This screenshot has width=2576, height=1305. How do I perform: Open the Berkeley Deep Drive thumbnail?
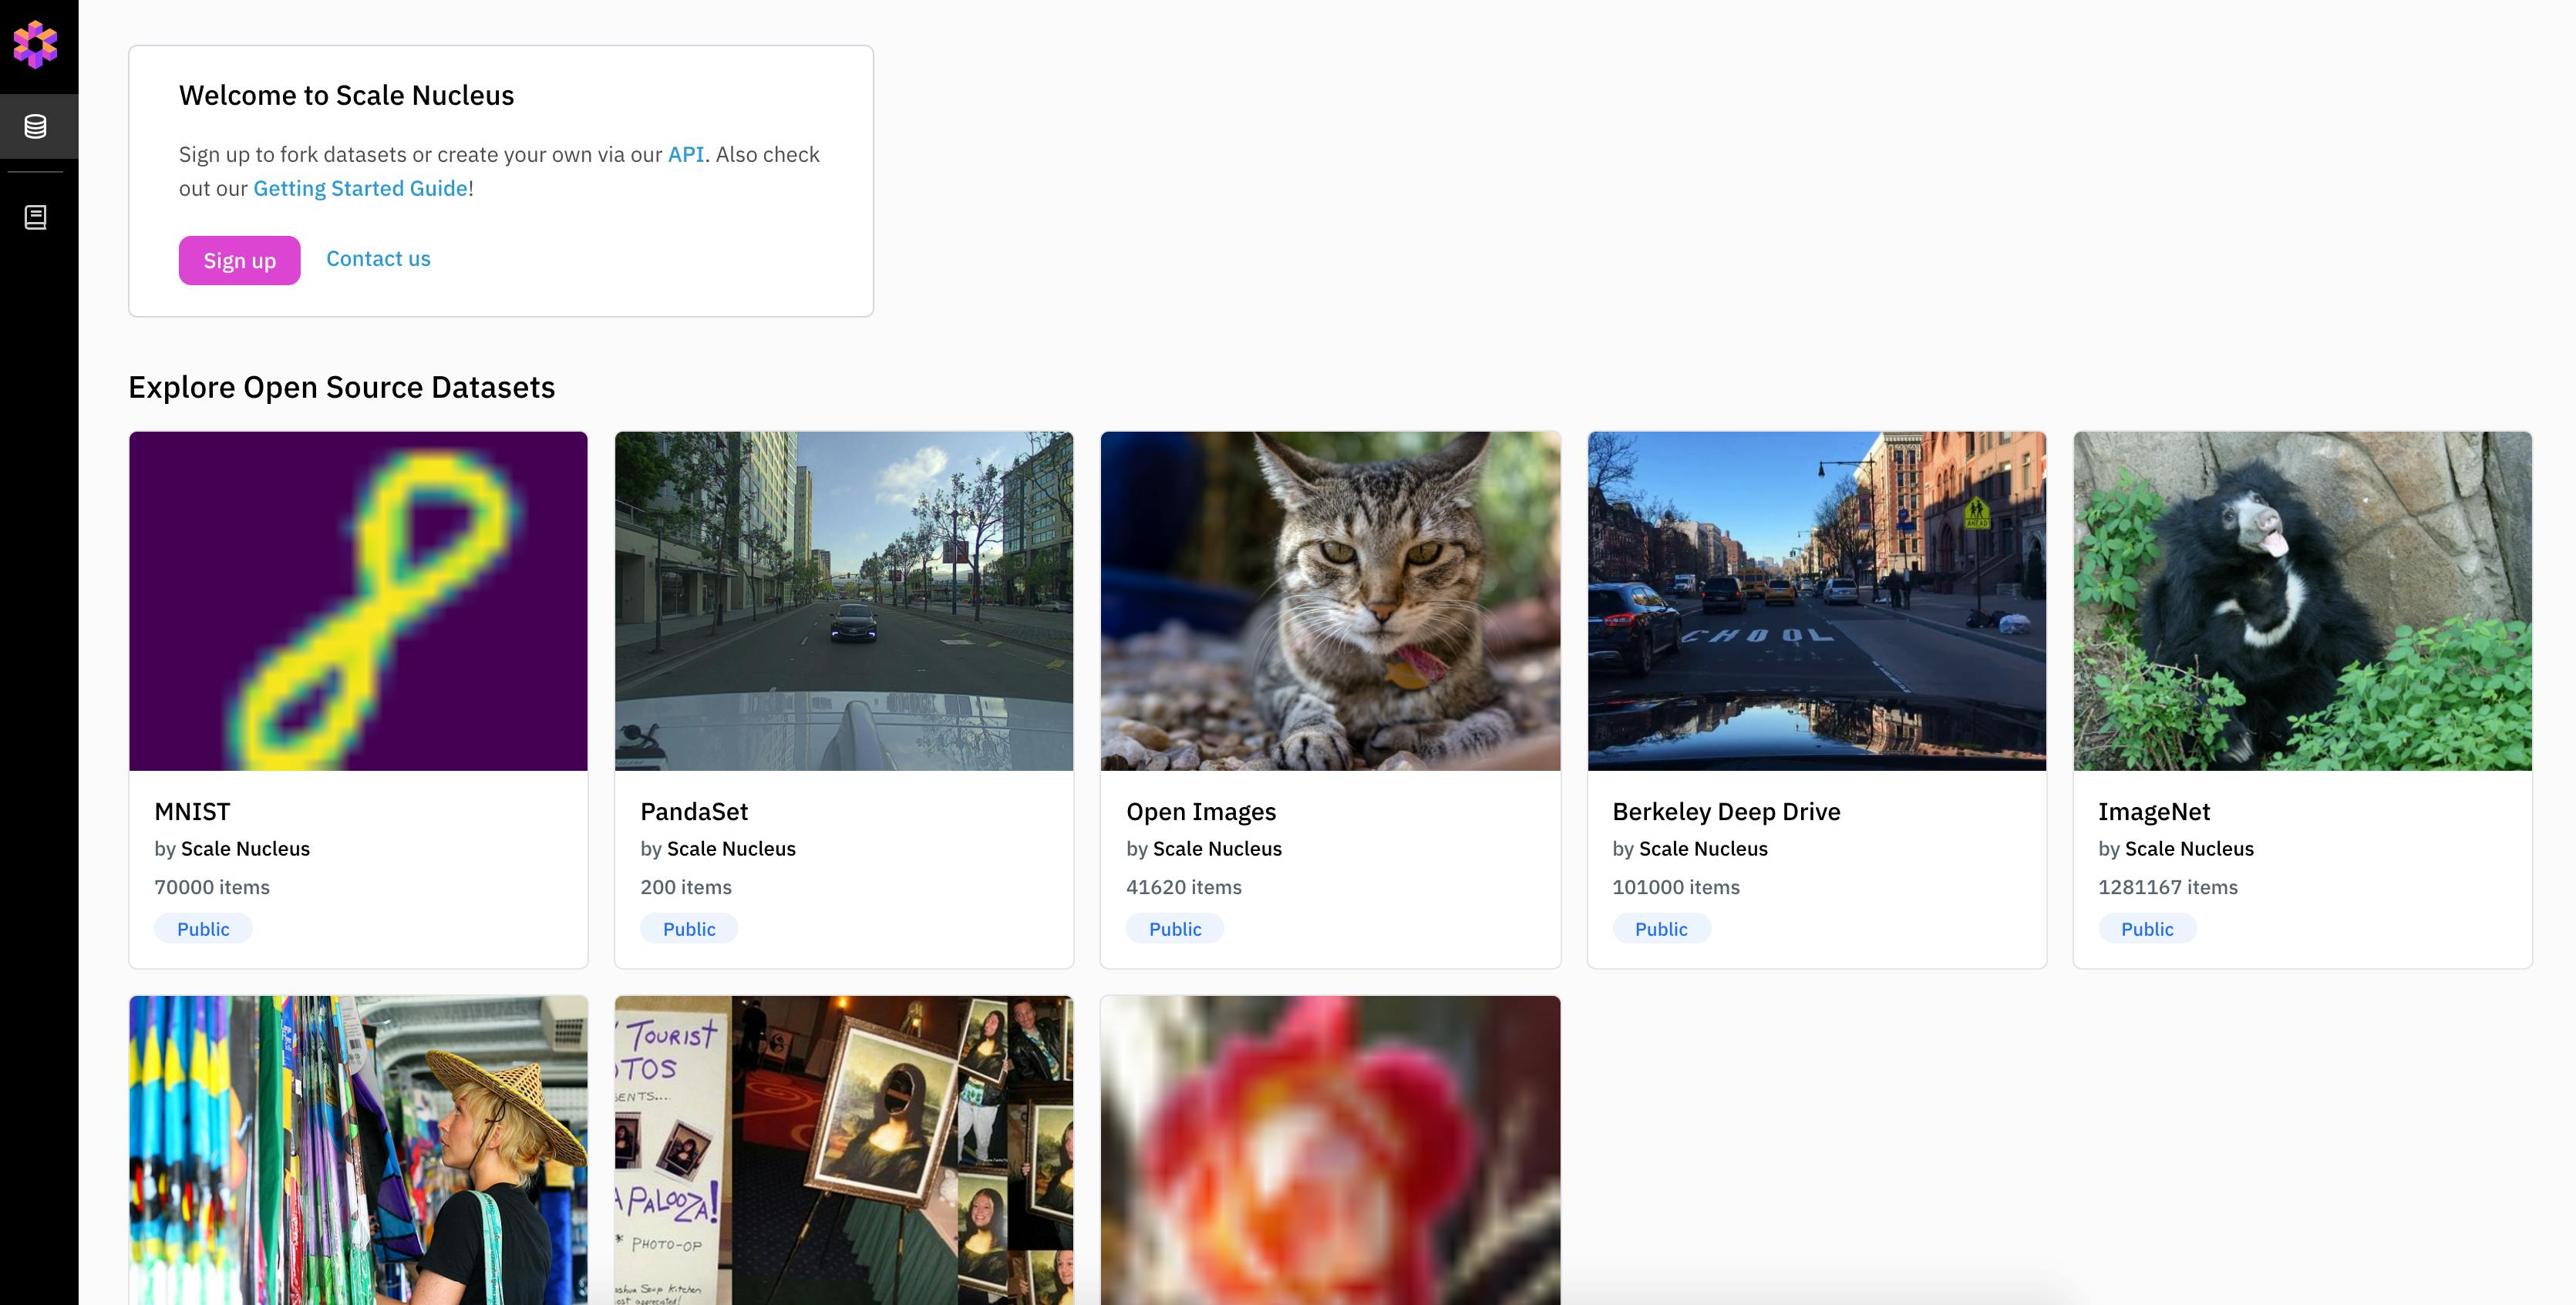[1816, 601]
